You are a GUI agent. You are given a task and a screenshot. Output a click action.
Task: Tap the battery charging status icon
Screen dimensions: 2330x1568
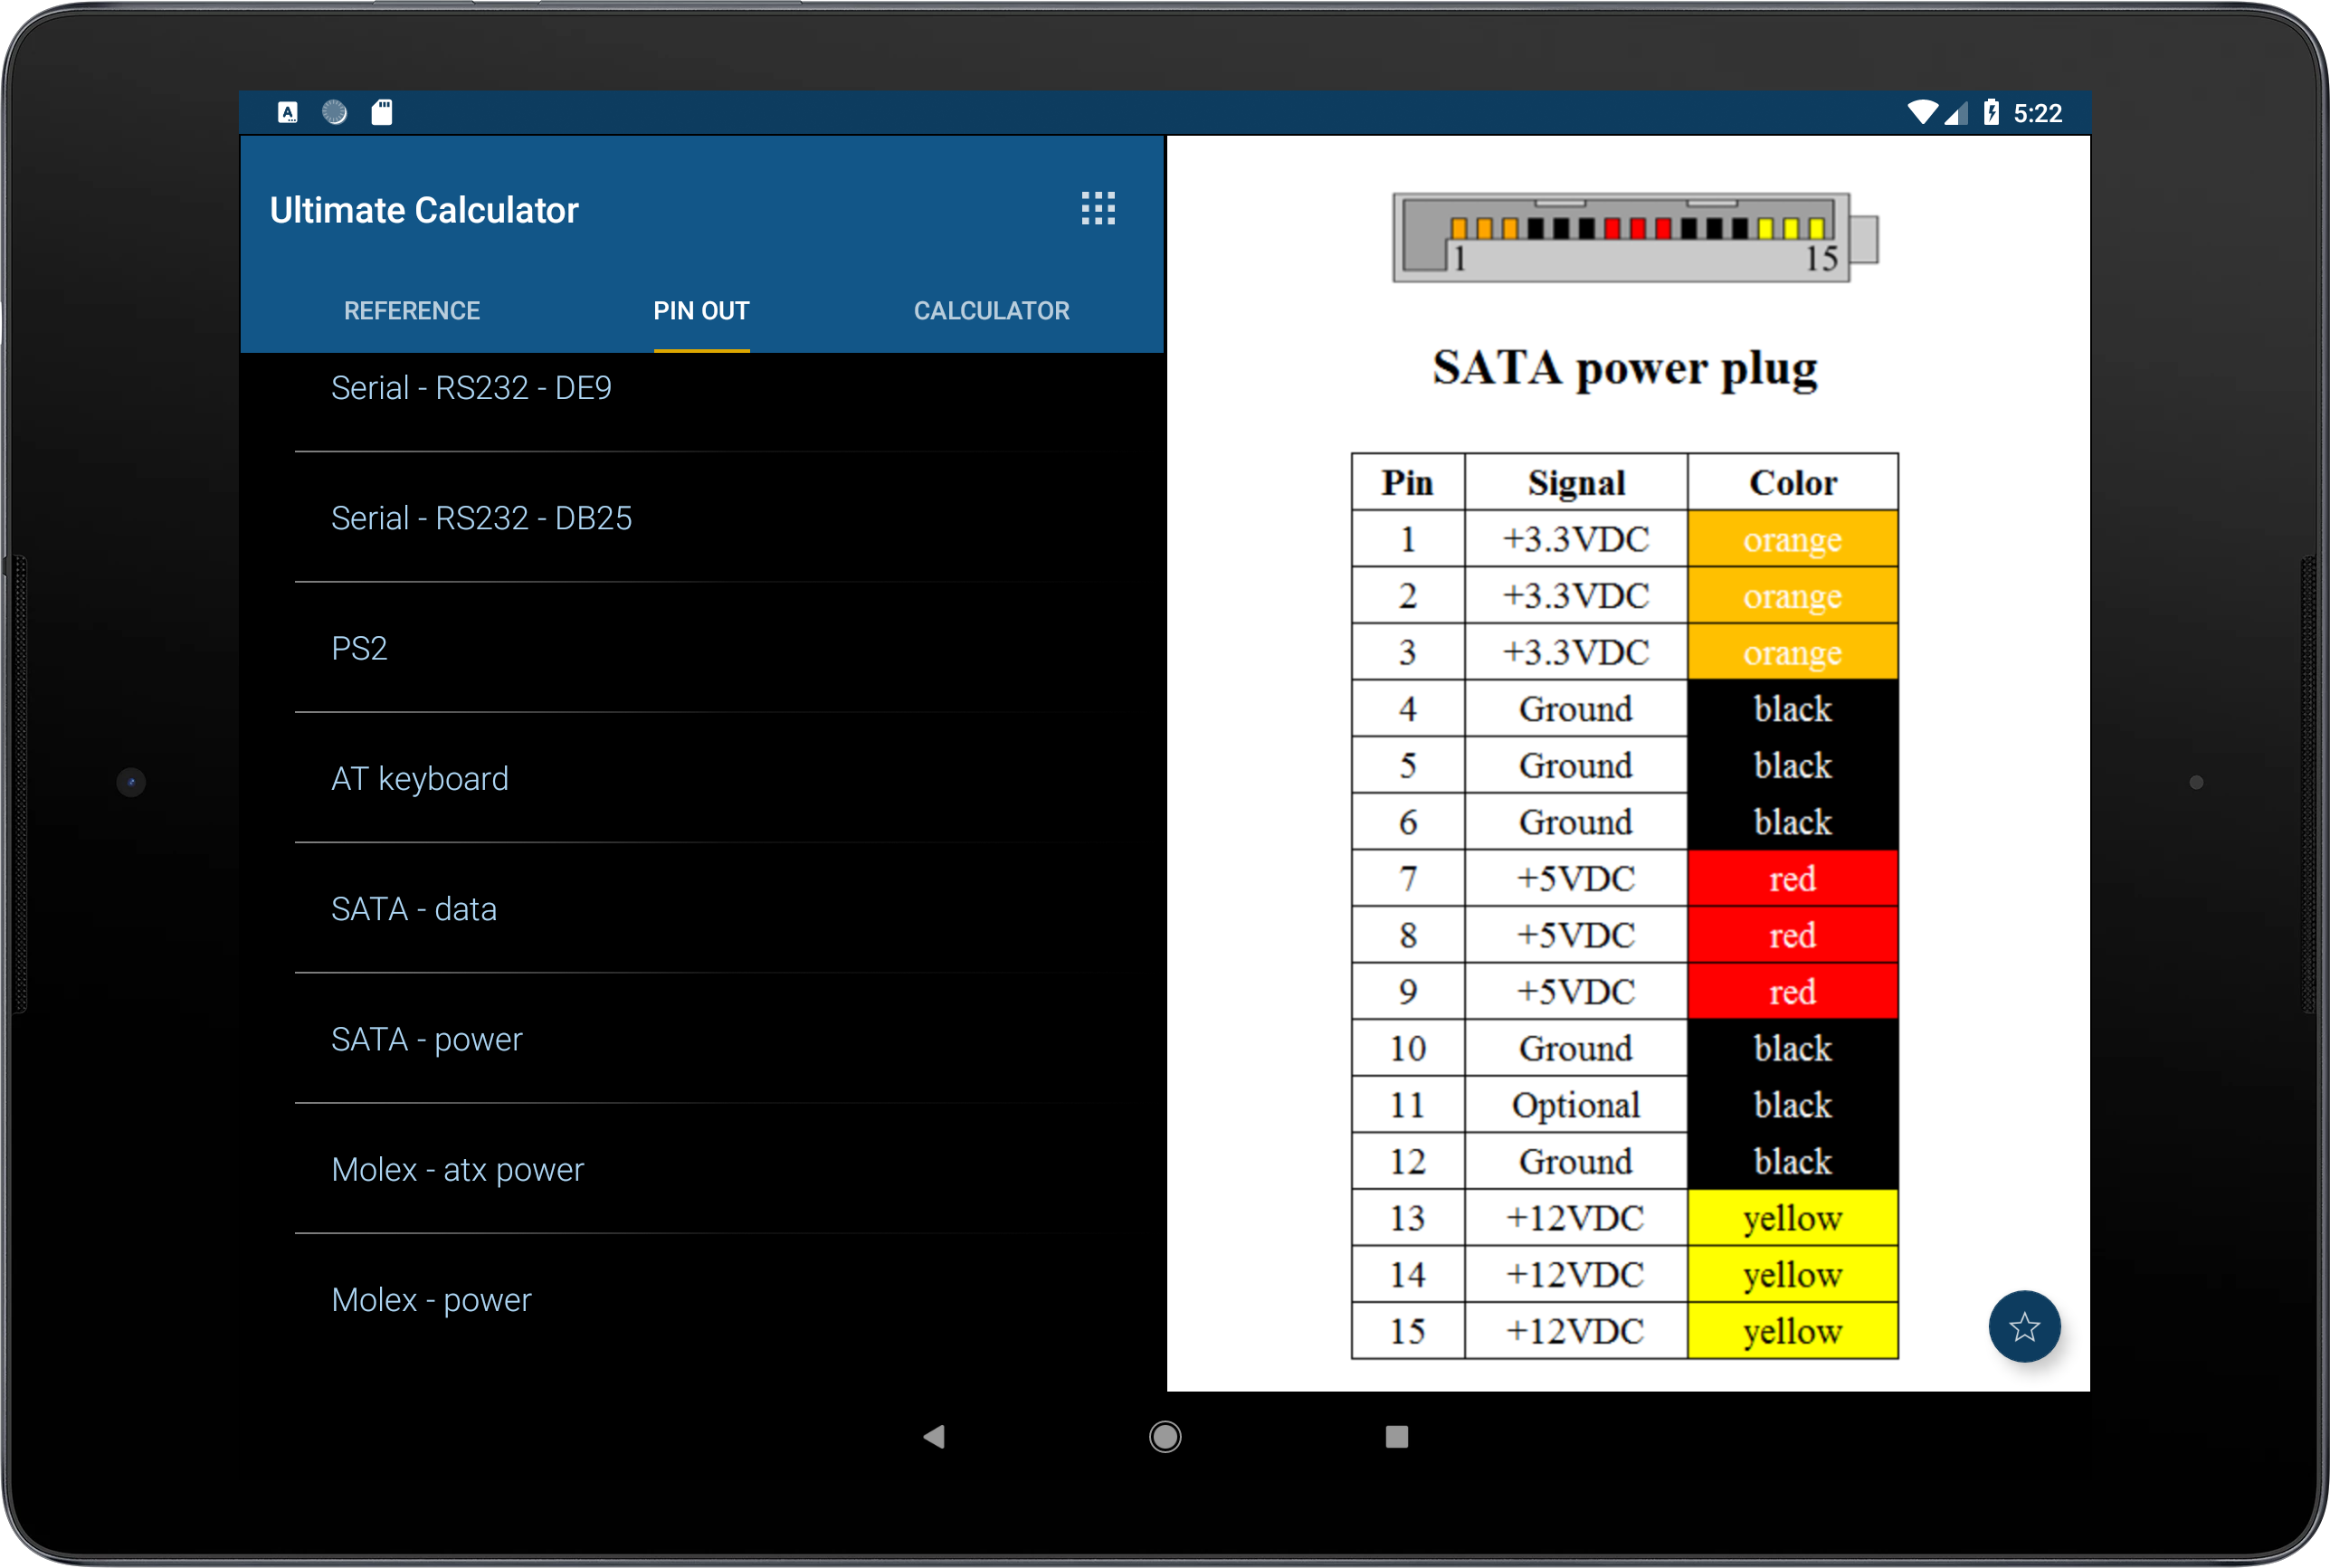click(1990, 112)
